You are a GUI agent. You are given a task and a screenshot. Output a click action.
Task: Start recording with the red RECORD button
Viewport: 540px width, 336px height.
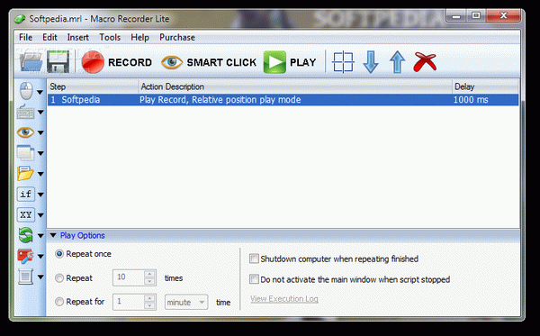coord(116,62)
